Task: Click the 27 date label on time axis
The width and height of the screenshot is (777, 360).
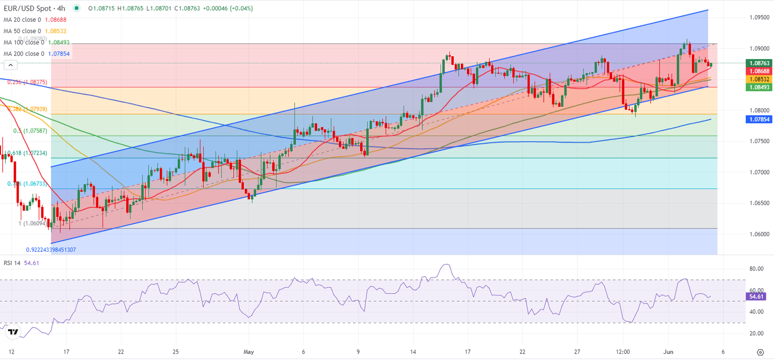Action: [577, 351]
